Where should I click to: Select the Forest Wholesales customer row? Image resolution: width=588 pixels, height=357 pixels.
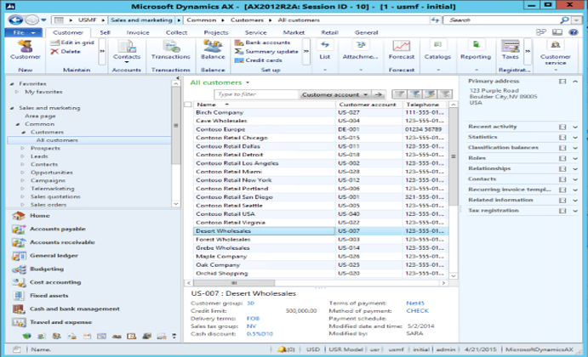click(223, 239)
